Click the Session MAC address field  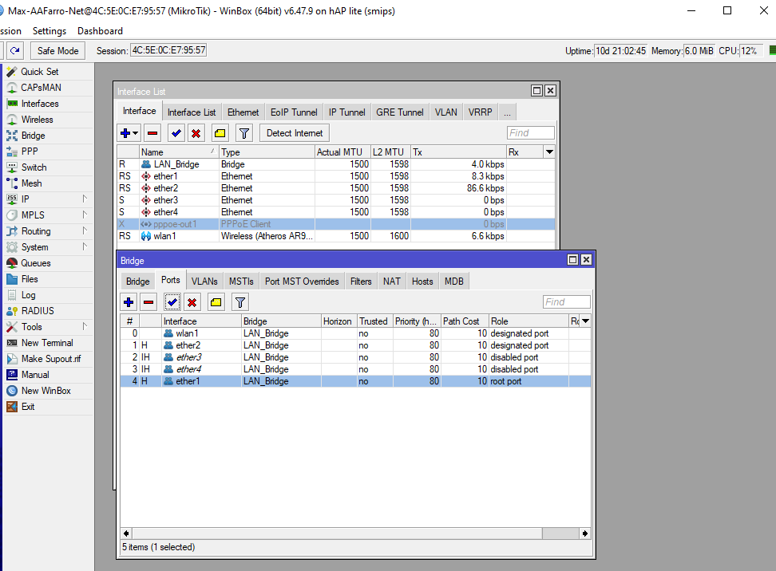click(x=168, y=50)
